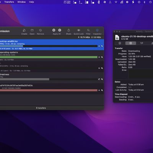Pause all transfers with the Apply All pause icon

(x=54, y=30)
